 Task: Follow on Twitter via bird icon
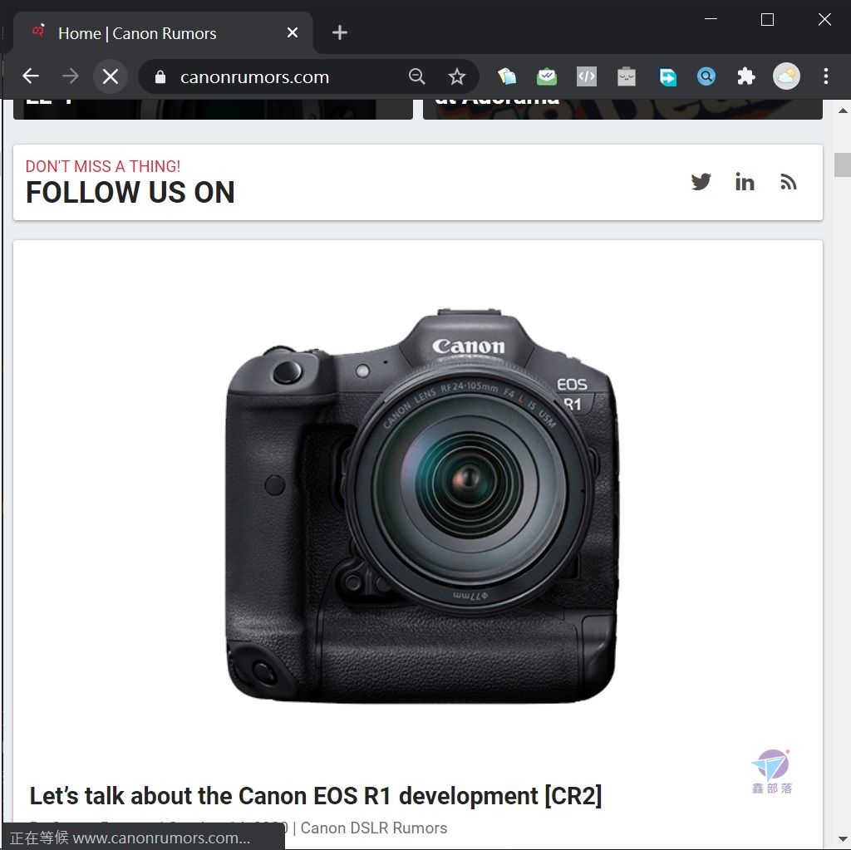click(701, 182)
